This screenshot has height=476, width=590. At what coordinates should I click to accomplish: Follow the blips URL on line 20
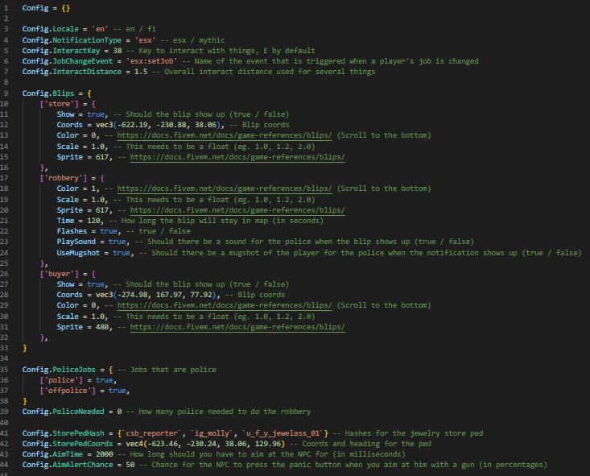coord(237,210)
